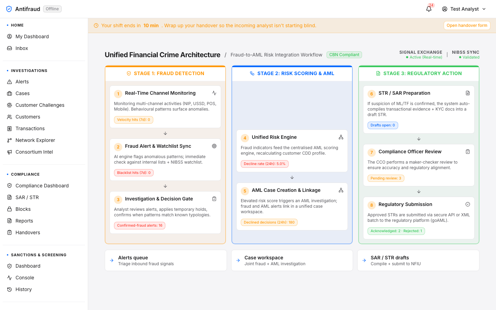
Task: Click the Acknowledged: 2 · Rejected: 1 chip
Action: (x=396, y=231)
